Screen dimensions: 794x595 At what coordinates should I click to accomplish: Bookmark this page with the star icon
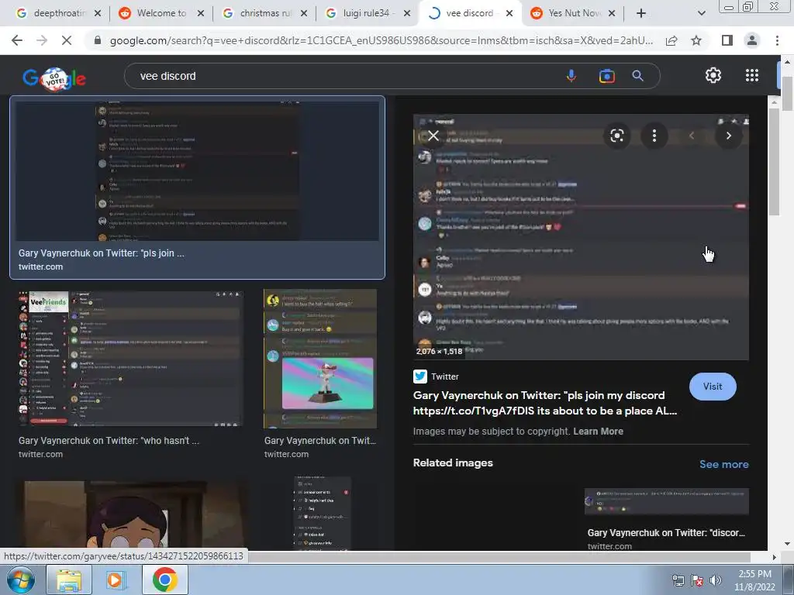pyautogui.click(x=696, y=40)
